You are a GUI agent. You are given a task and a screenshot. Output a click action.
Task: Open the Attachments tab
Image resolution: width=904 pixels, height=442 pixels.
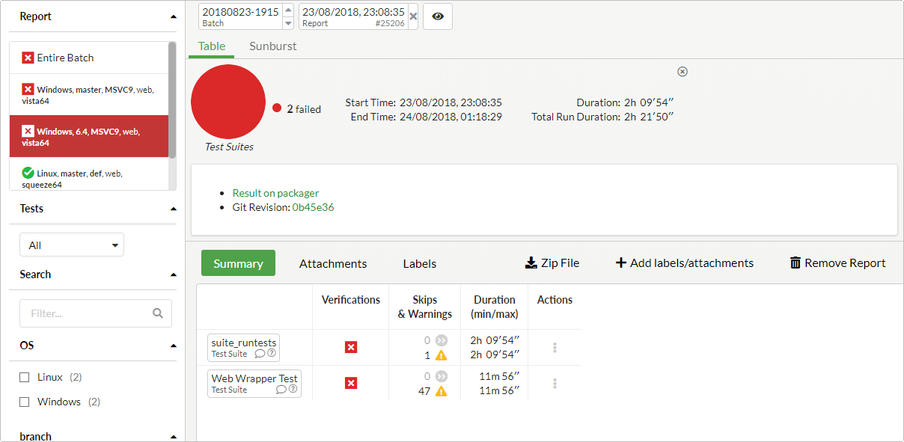coord(333,263)
